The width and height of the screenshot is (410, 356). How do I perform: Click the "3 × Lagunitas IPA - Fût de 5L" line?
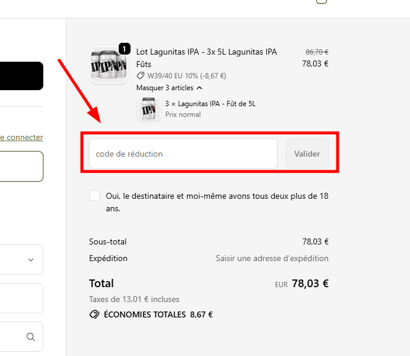coord(210,104)
